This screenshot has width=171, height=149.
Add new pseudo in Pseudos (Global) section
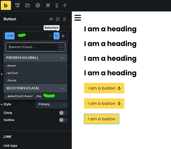[62, 58]
